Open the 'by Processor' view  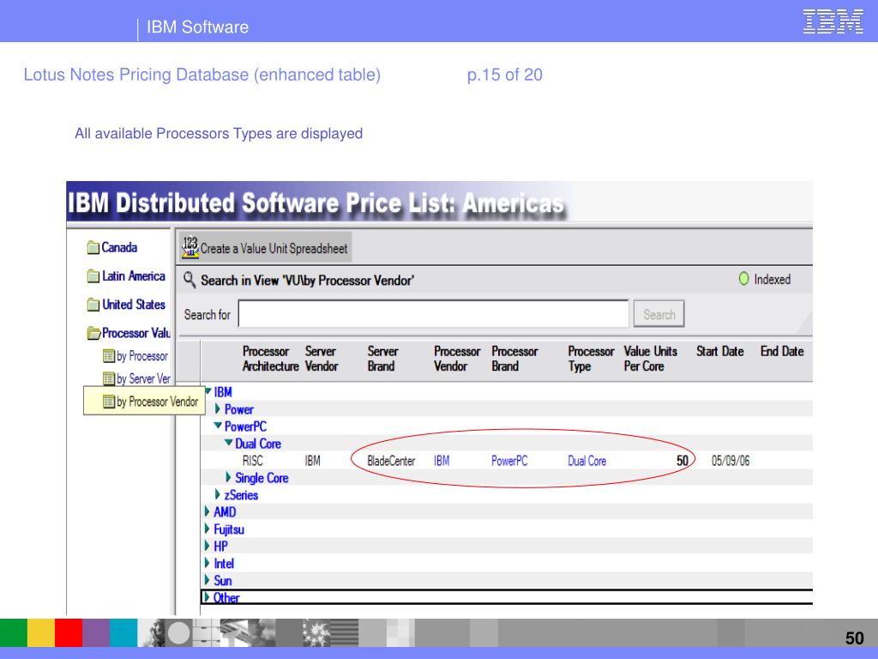[x=142, y=356]
